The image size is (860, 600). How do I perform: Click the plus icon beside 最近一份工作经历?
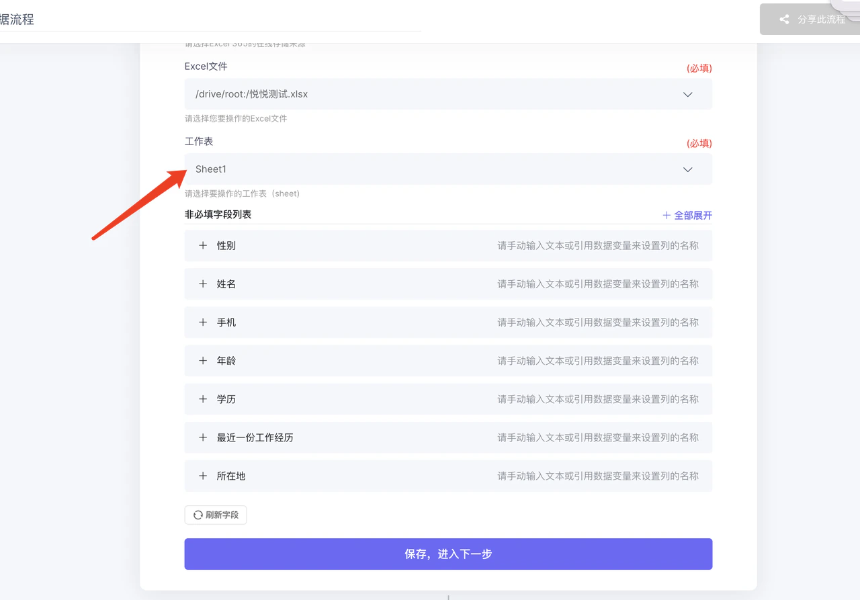203,437
